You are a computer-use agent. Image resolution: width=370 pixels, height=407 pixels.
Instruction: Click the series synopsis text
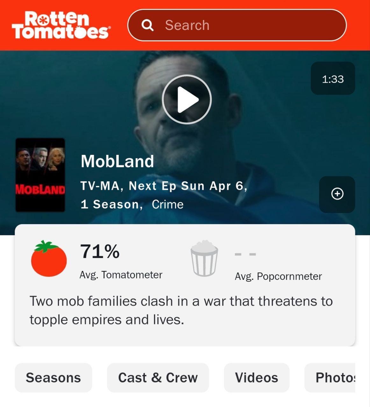coord(181,310)
